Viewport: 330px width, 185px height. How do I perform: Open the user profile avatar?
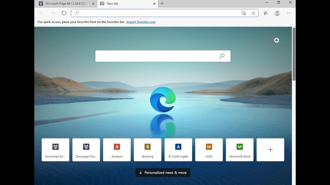click(x=277, y=13)
